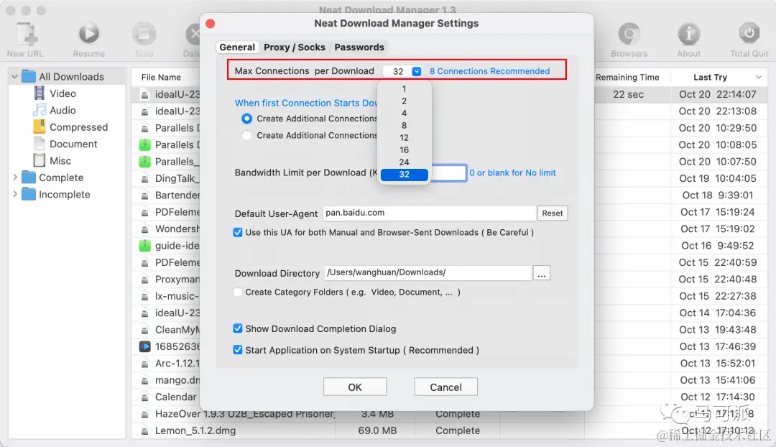
Task: Click Reset next to User-Agent
Action: point(553,213)
